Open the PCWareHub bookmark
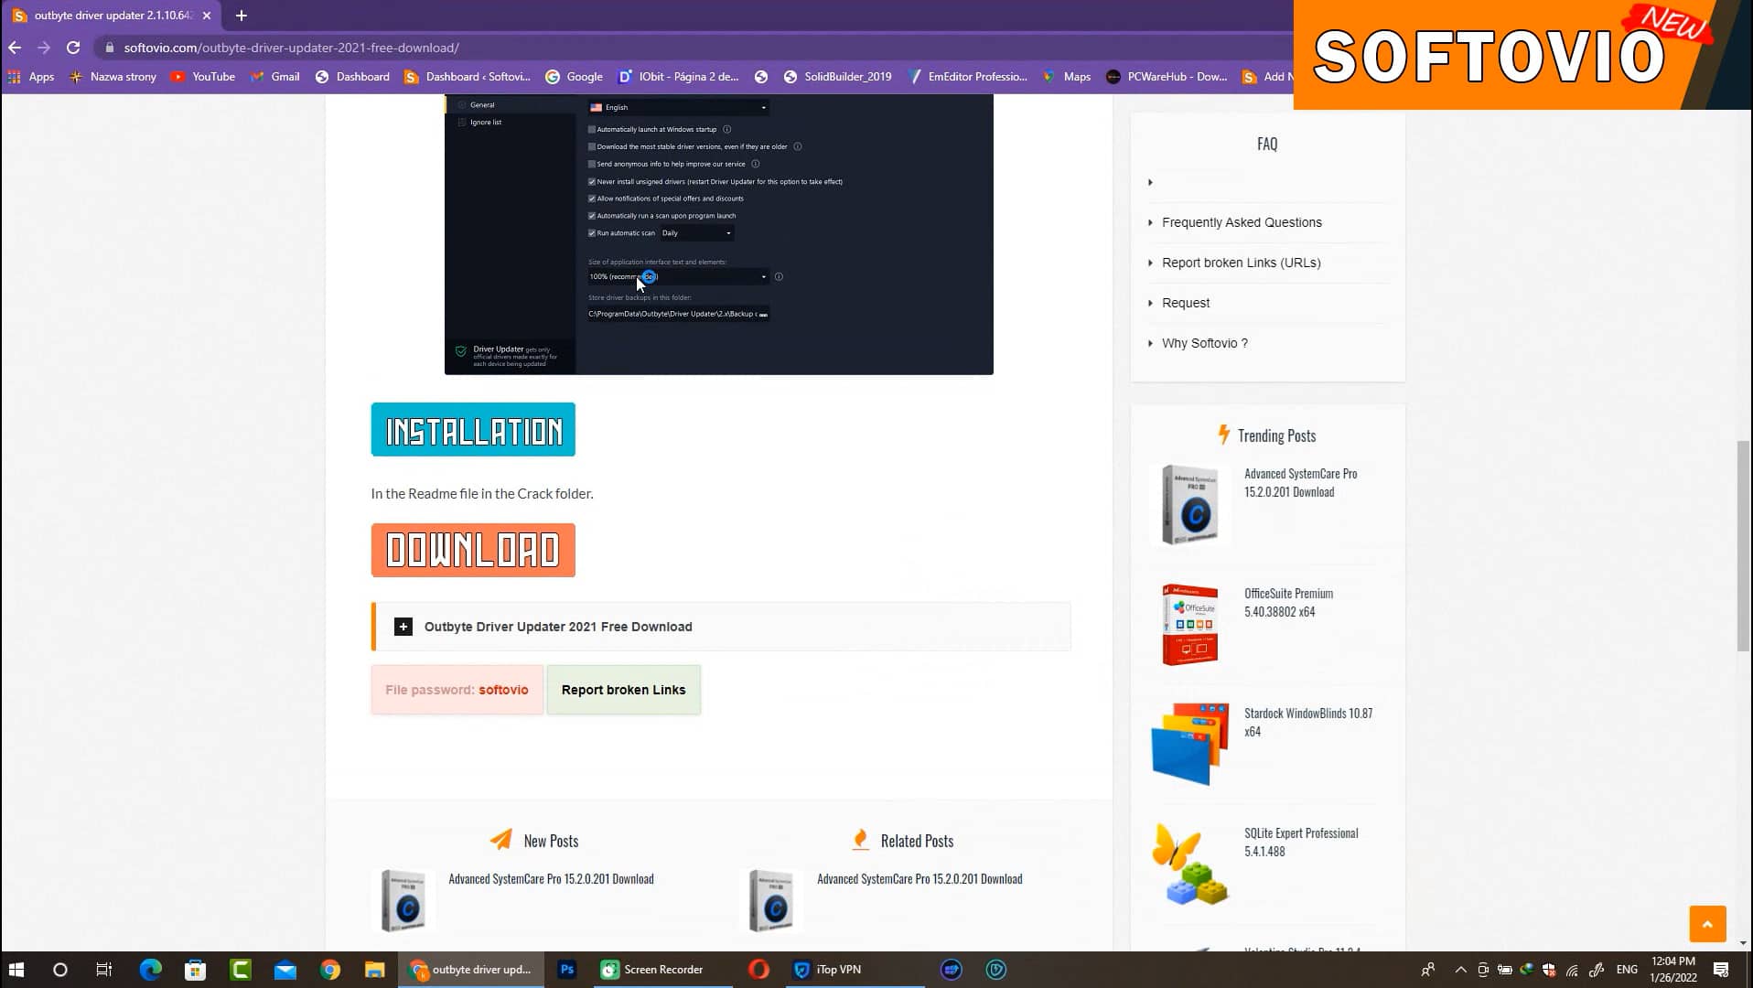Screen dimensions: 1753x988 click(x=1167, y=77)
